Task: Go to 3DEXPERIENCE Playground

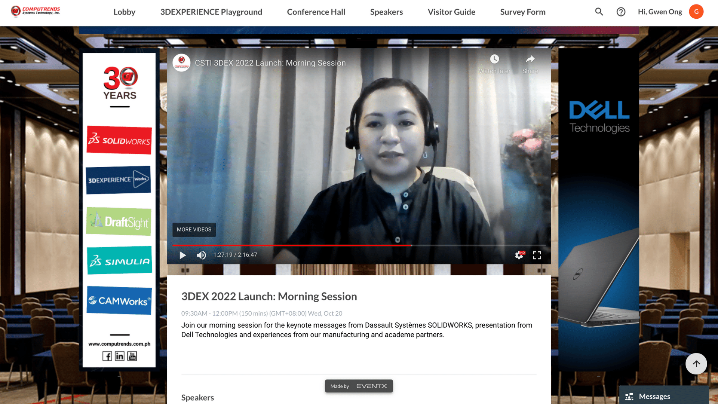Action: tap(211, 12)
